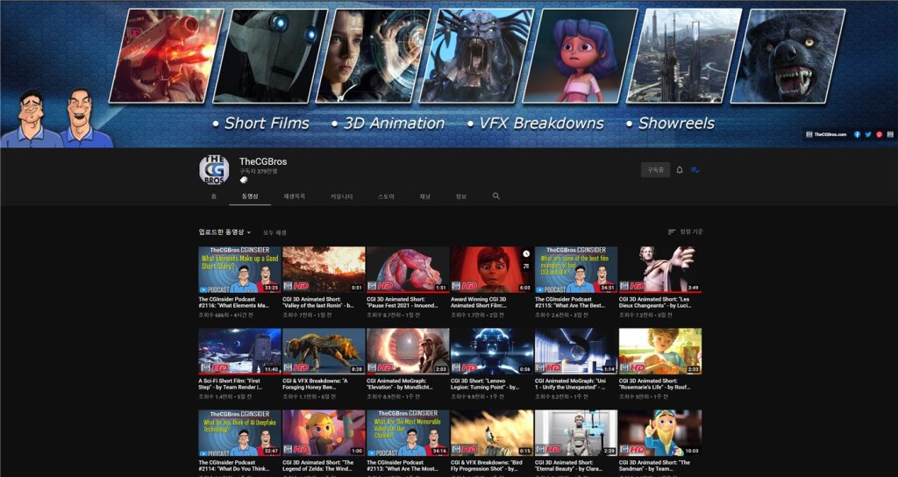Play the Podcast #2113 thumbnail (34:16)

[409, 433]
